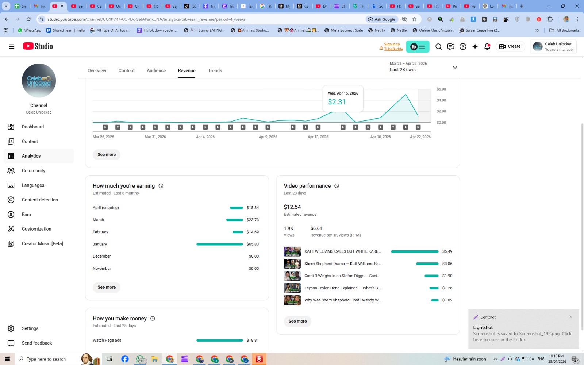Image resolution: width=584 pixels, height=365 pixels.
Task: Select Analytics in the sidebar
Action: 38,156
